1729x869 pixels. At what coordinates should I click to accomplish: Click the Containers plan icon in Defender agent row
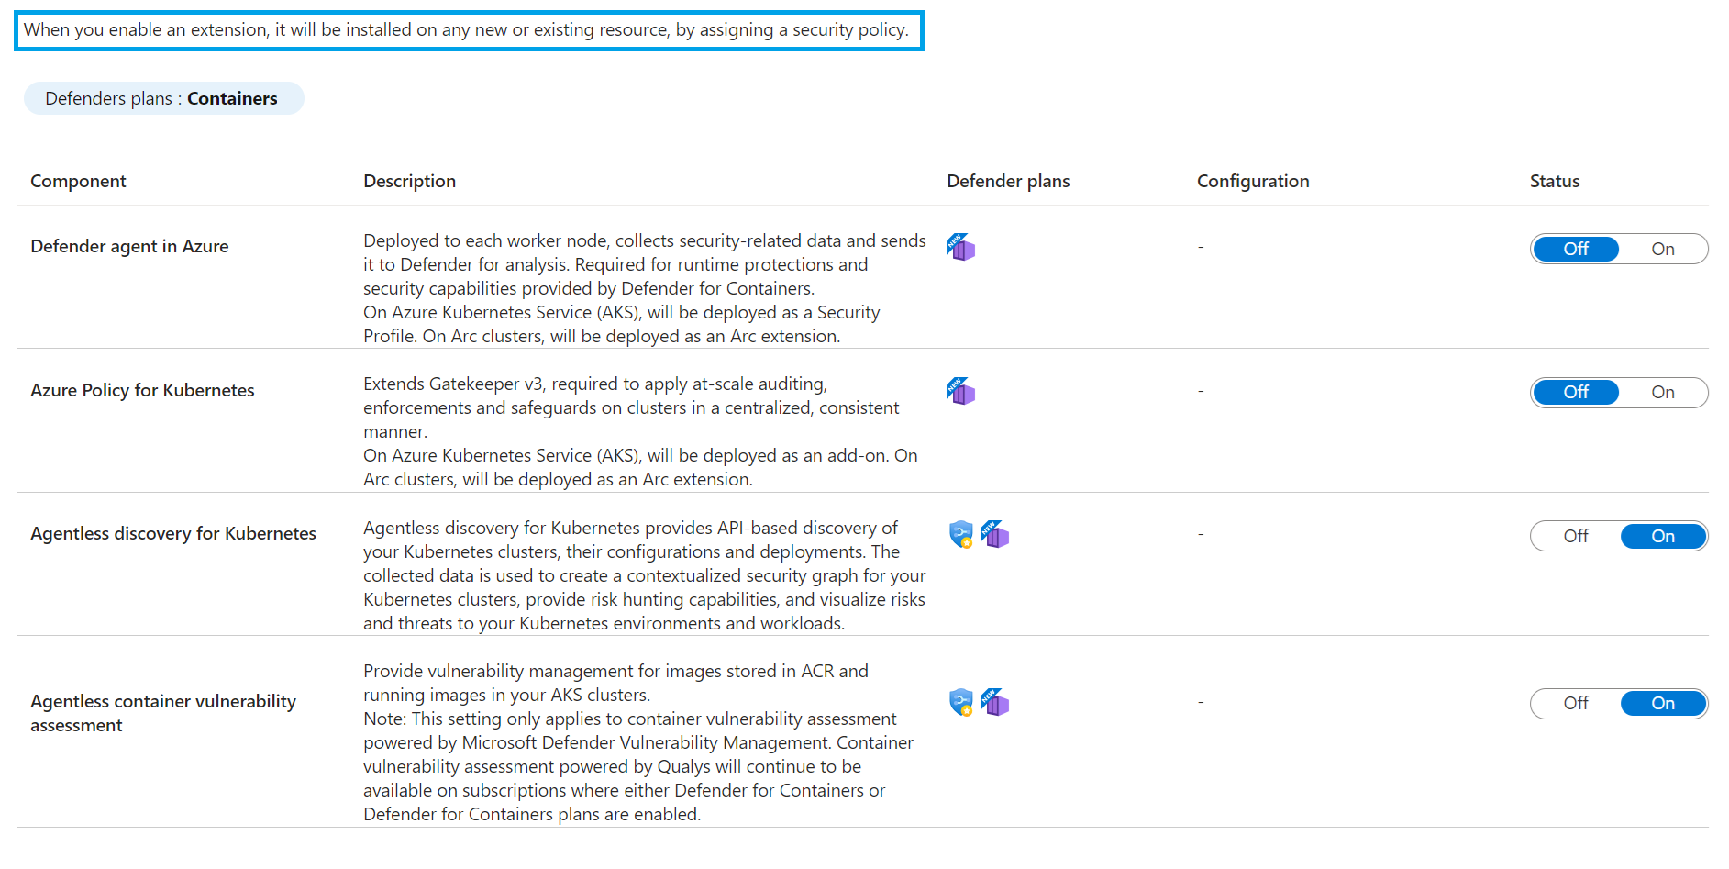tap(960, 247)
